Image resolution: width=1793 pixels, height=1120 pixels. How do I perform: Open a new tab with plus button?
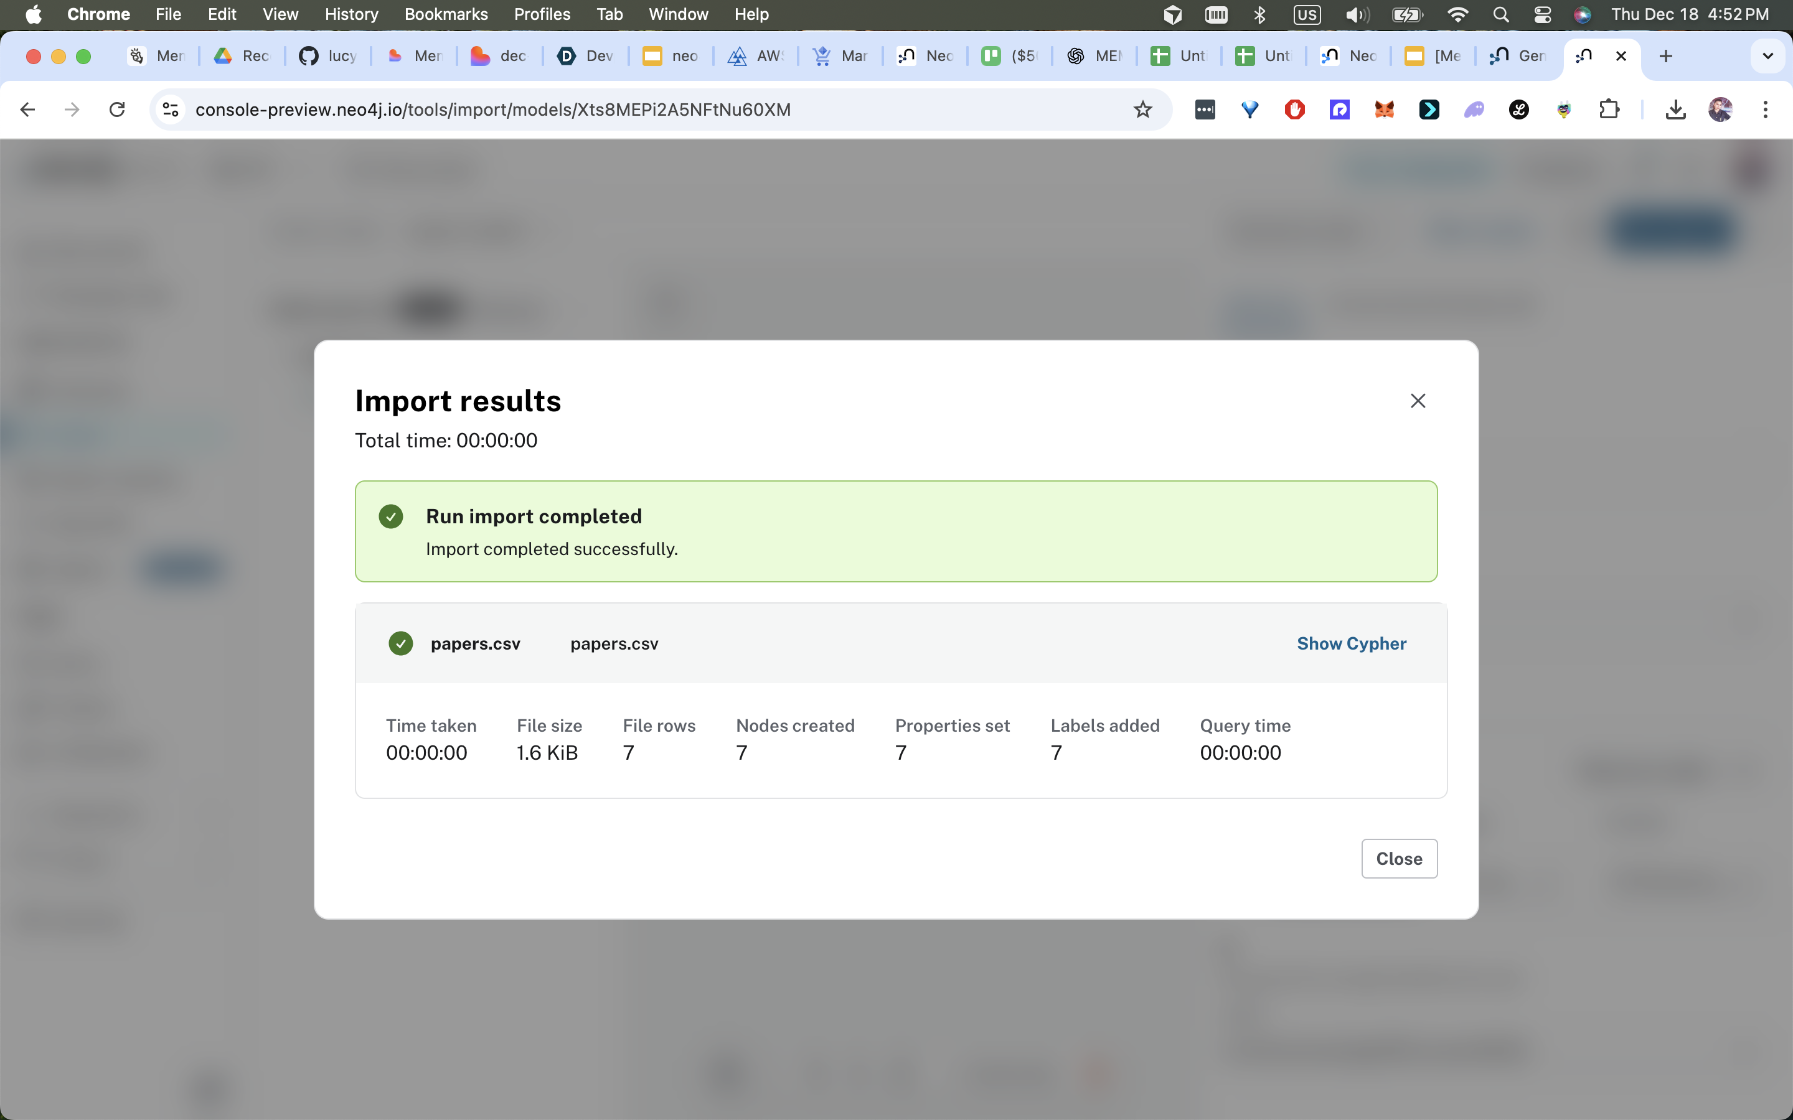click(x=1665, y=56)
